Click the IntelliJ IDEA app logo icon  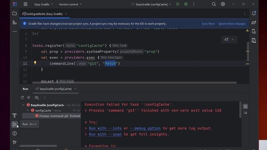[15, 4]
